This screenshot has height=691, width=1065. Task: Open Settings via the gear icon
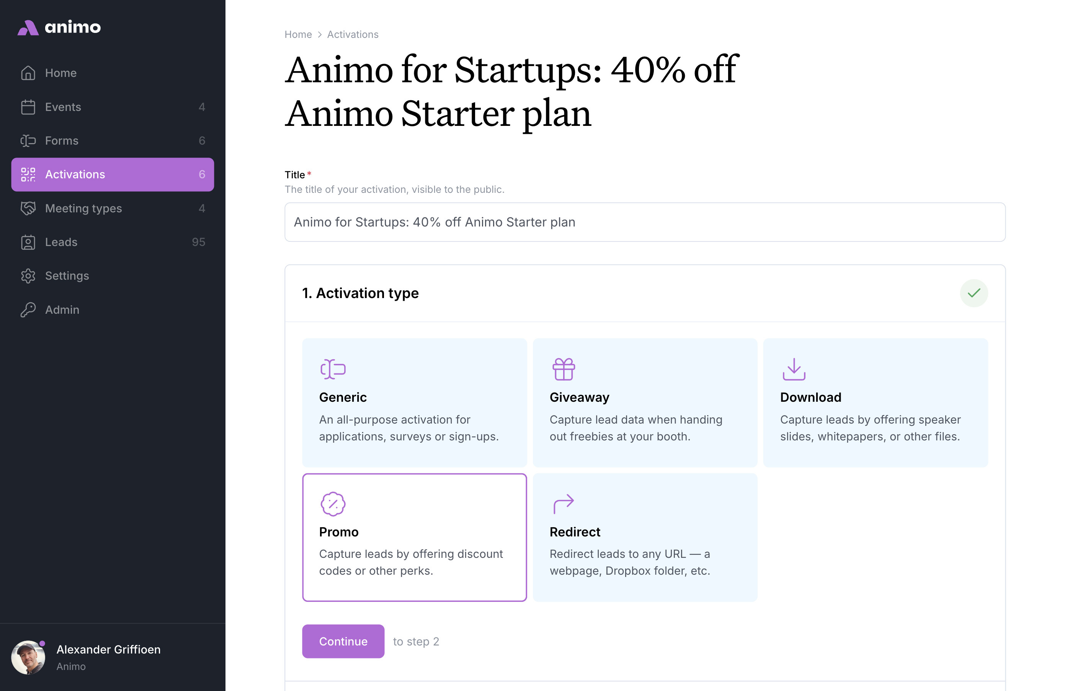coord(28,276)
